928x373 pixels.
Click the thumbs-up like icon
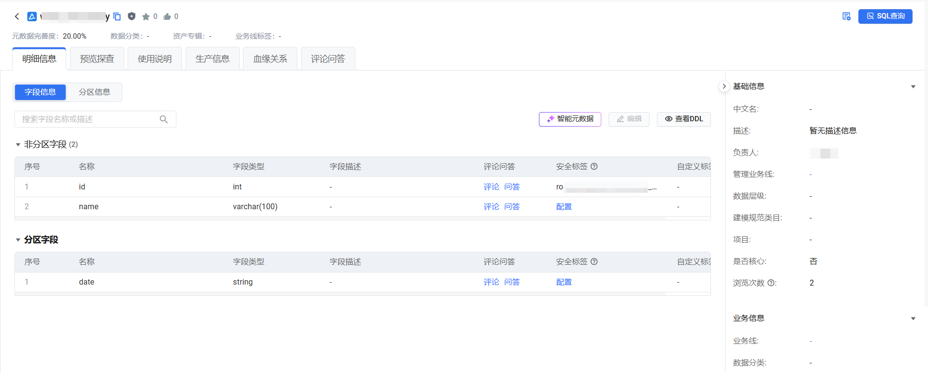(x=167, y=16)
